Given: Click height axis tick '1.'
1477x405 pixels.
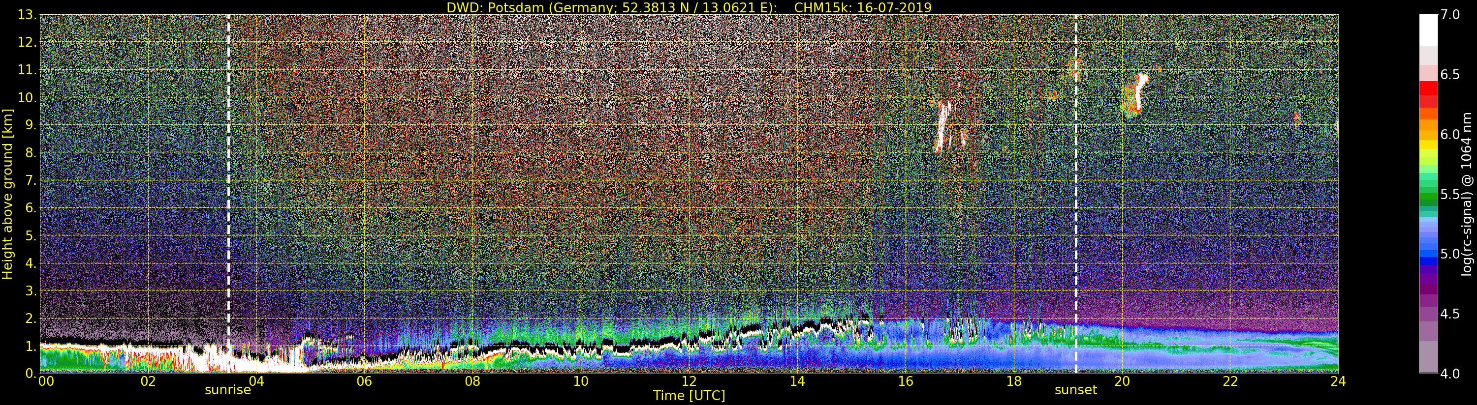Looking at the screenshot, I should [x=31, y=346].
